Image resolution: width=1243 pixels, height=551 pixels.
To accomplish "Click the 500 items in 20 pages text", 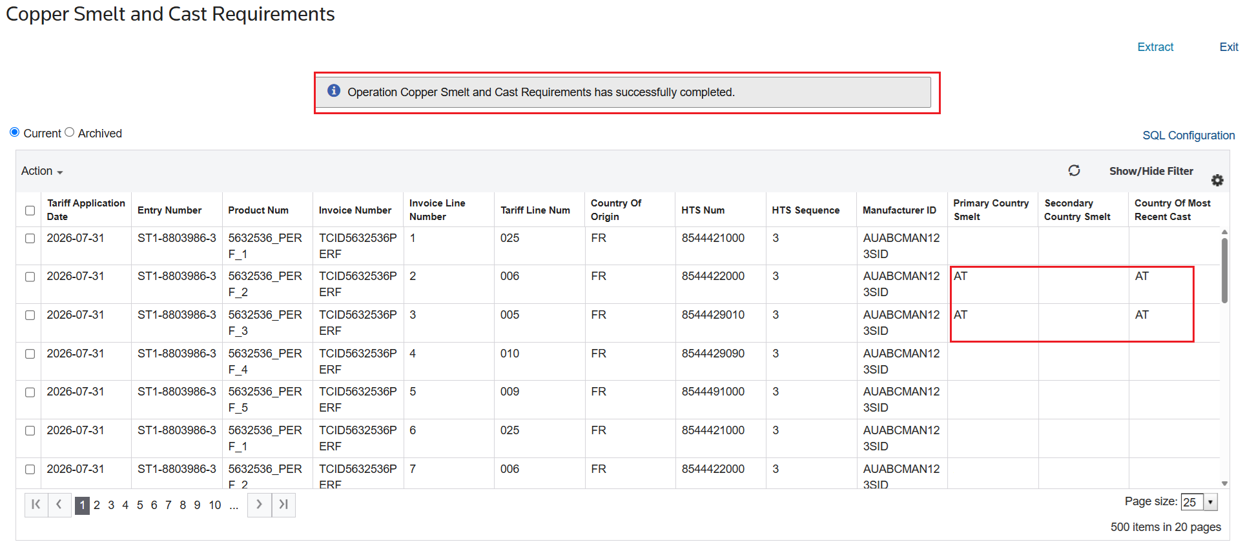I will pyautogui.click(x=1166, y=527).
